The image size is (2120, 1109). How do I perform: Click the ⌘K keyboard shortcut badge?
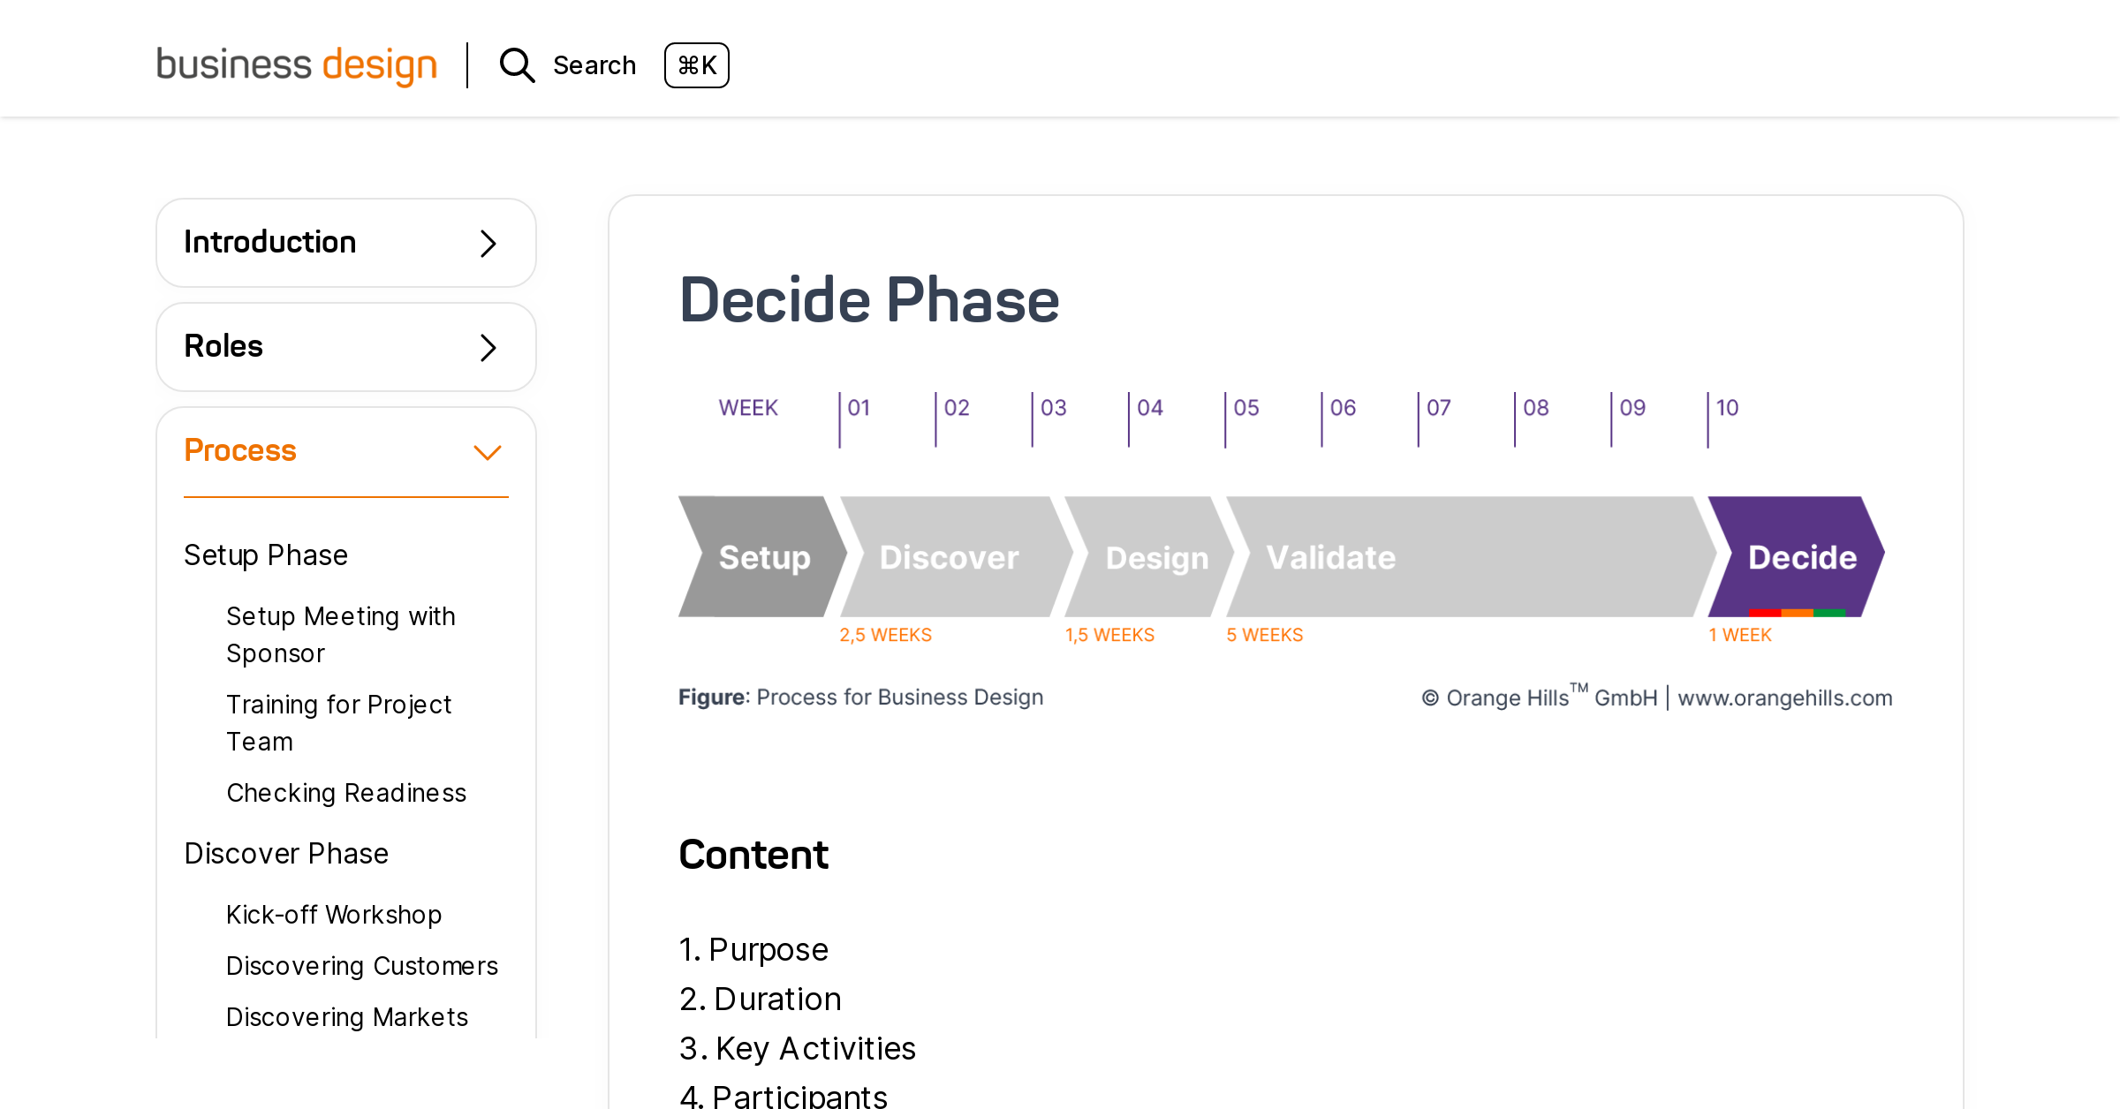[697, 65]
